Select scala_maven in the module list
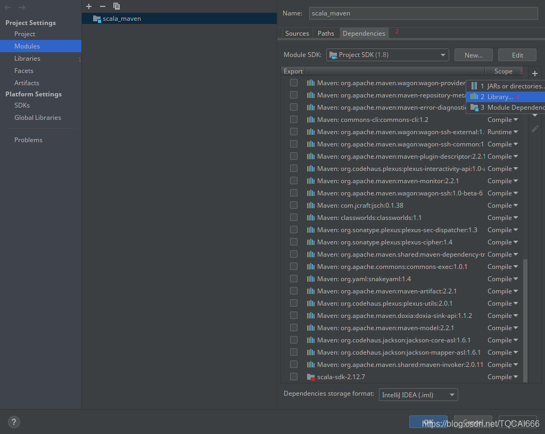545x434 pixels. [179, 19]
